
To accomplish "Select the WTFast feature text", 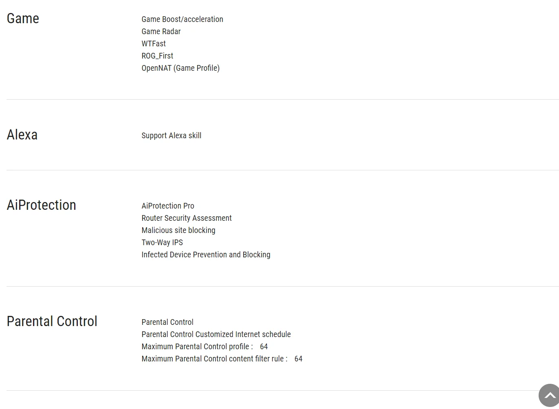I will (154, 44).
